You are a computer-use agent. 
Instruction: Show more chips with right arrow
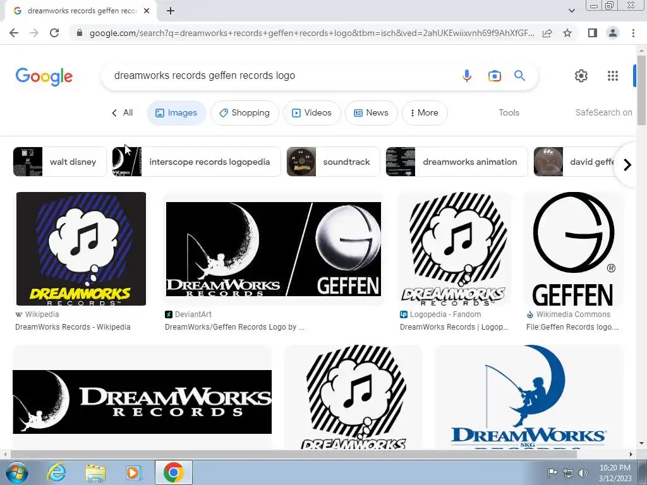(x=627, y=165)
